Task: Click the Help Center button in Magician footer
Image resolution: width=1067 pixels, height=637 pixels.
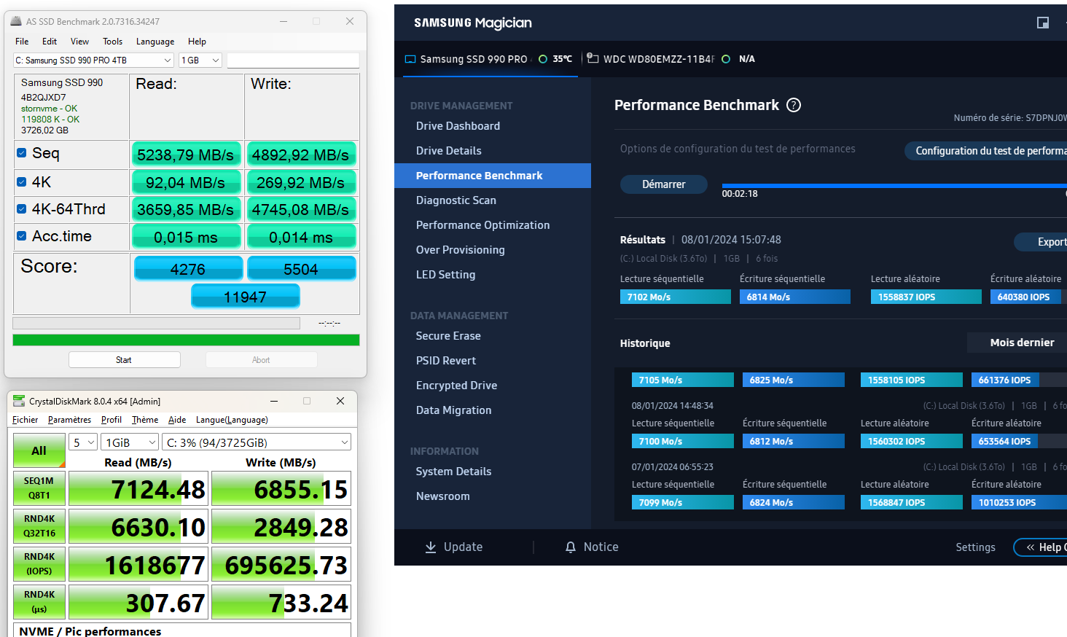Action: tap(1041, 547)
